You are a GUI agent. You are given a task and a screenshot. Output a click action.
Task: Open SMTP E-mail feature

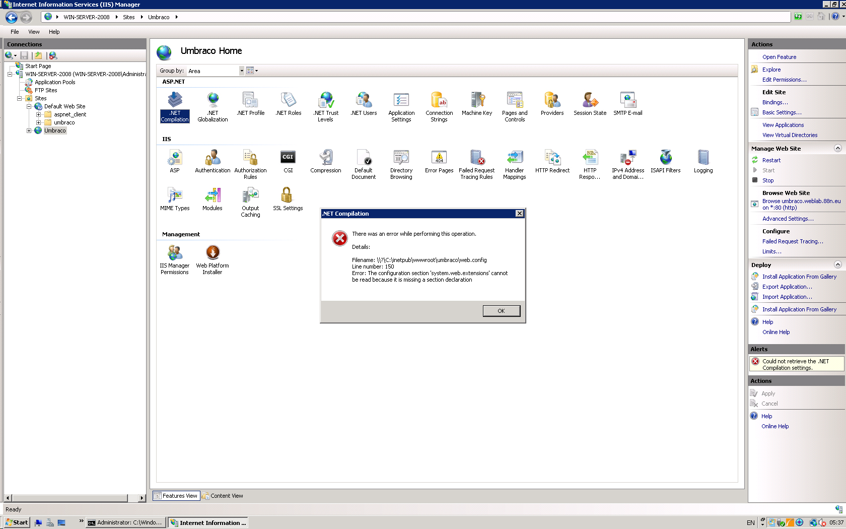click(628, 104)
